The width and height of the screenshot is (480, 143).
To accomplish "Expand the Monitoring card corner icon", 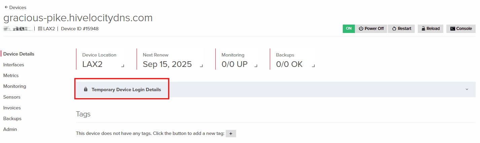I will coord(256,66).
